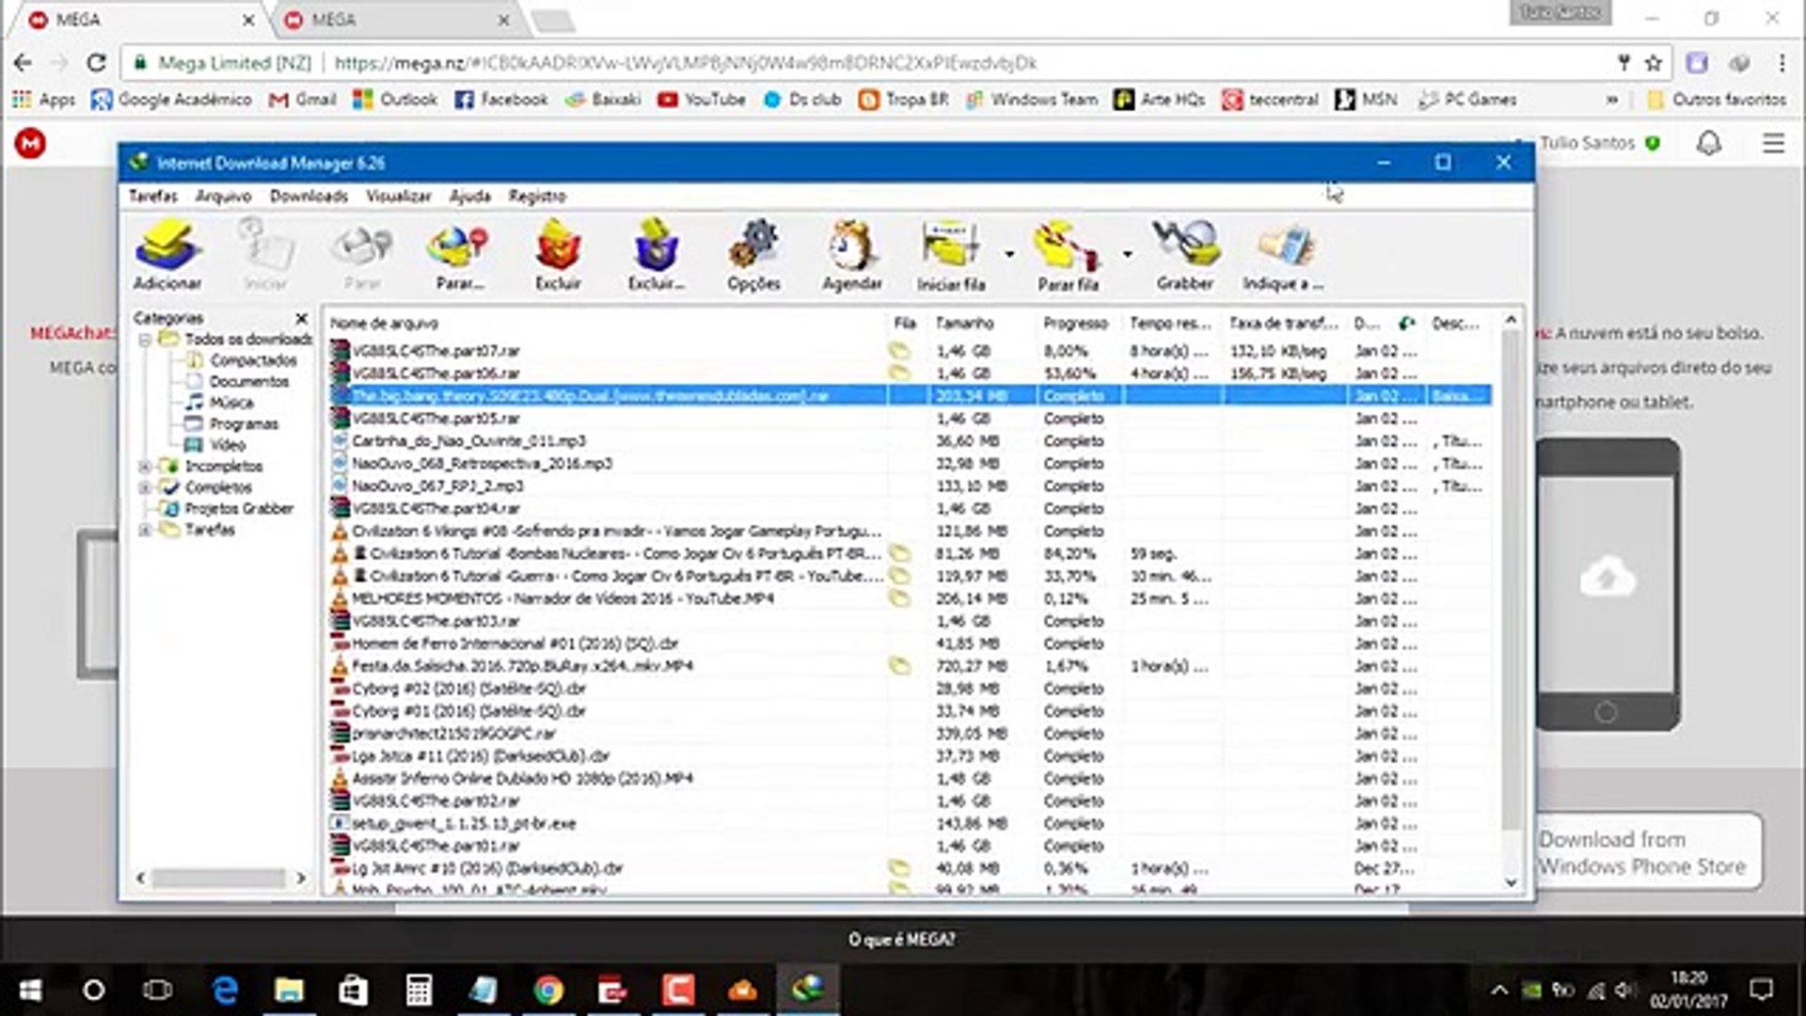Switch to the second MEGA browser tab
The image size is (1806, 1016).
click(398, 20)
